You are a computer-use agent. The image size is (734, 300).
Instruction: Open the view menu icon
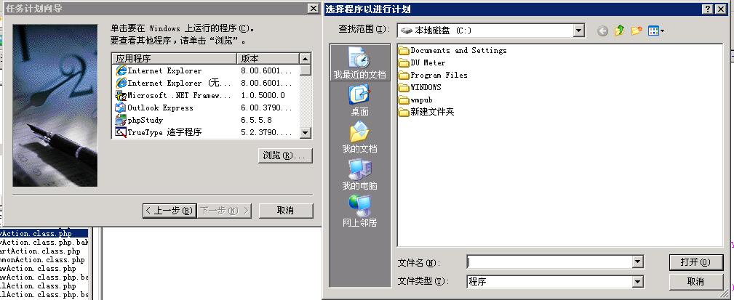click(x=656, y=31)
